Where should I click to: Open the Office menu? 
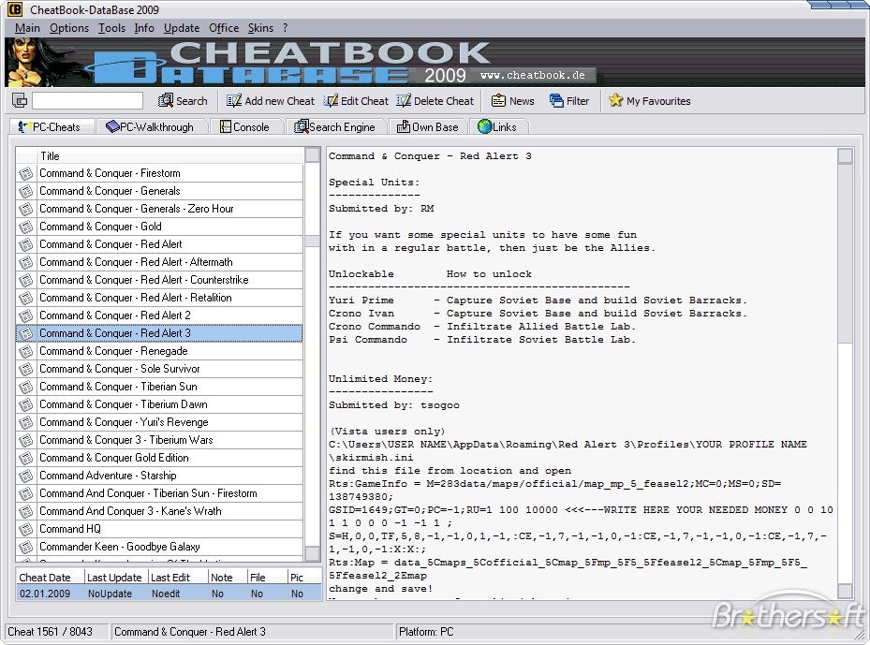pos(224,28)
